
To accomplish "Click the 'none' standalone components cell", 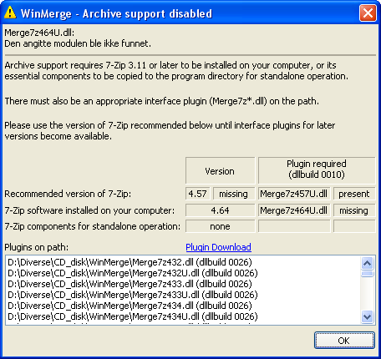I will (x=221, y=226).
